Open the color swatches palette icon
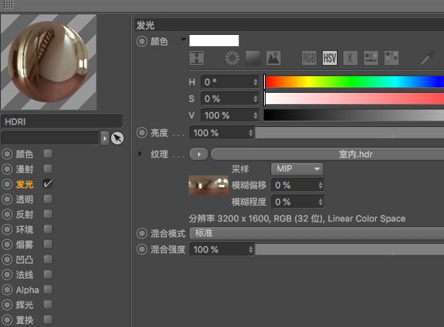444x327 pixels. [x=392, y=58]
